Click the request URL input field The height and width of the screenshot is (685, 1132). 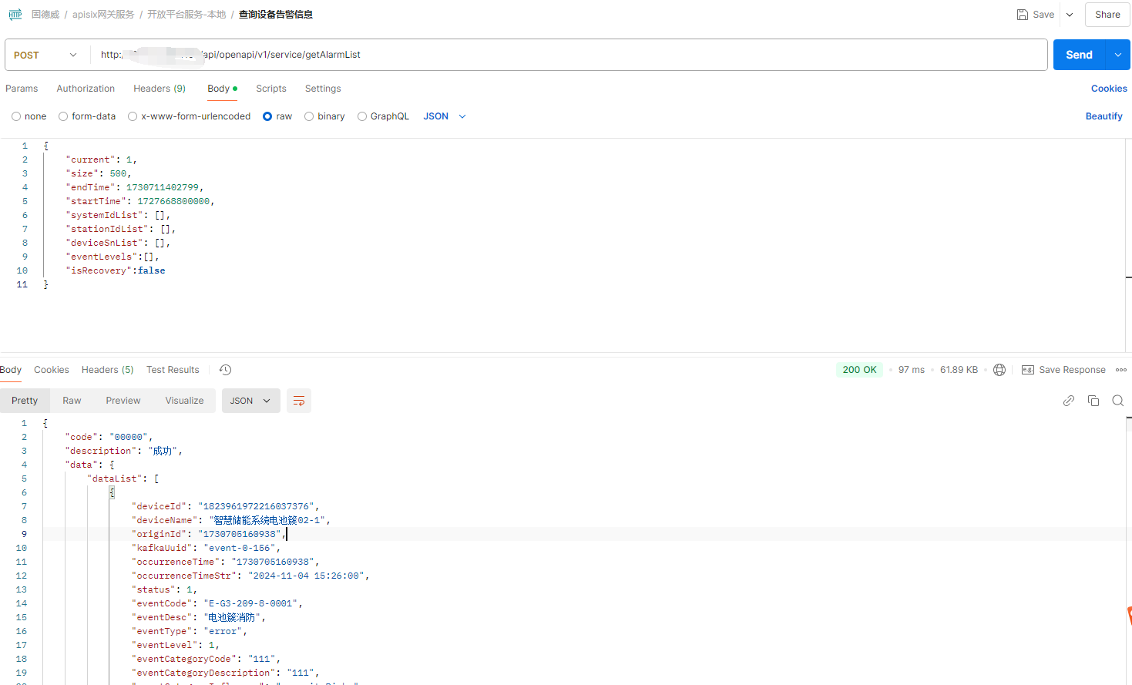pyautogui.click(x=616, y=55)
